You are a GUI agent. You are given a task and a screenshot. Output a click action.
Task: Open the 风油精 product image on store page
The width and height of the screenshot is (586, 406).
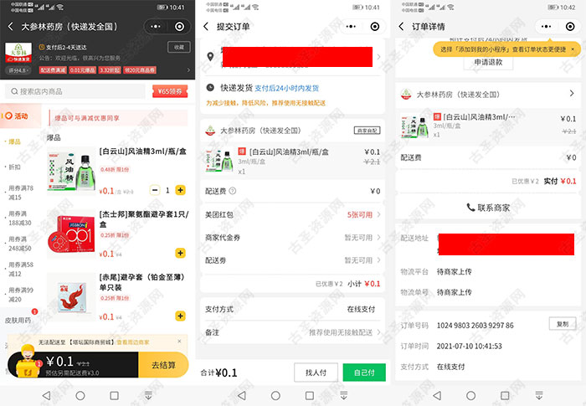71,170
